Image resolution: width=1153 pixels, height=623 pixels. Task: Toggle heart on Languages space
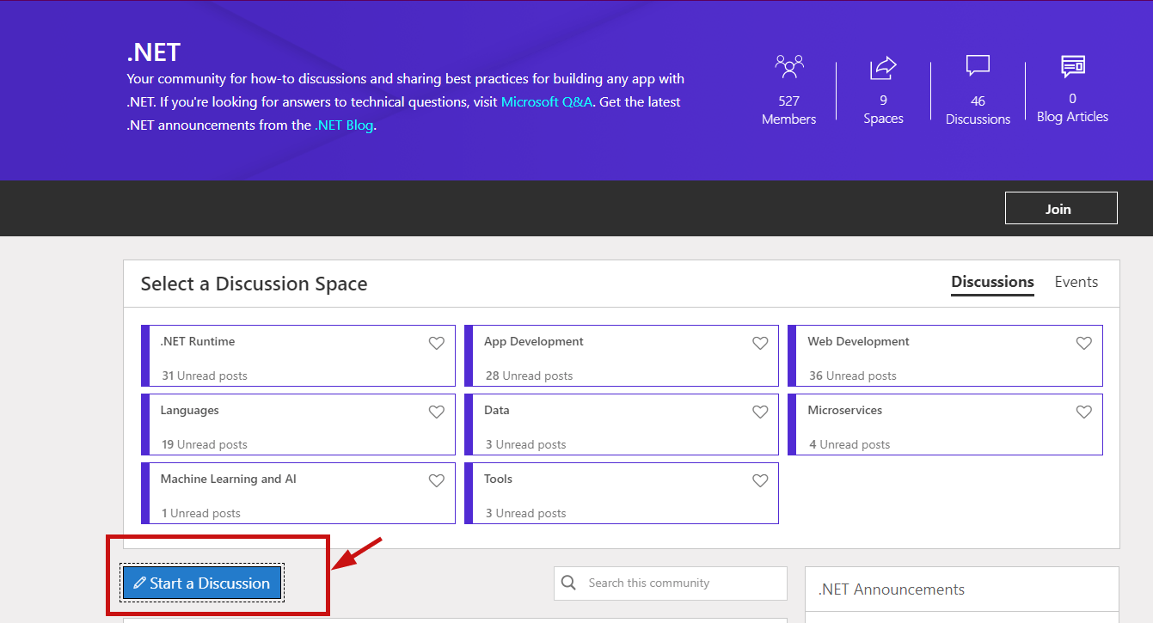pyautogui.click(x=437, y=412)
